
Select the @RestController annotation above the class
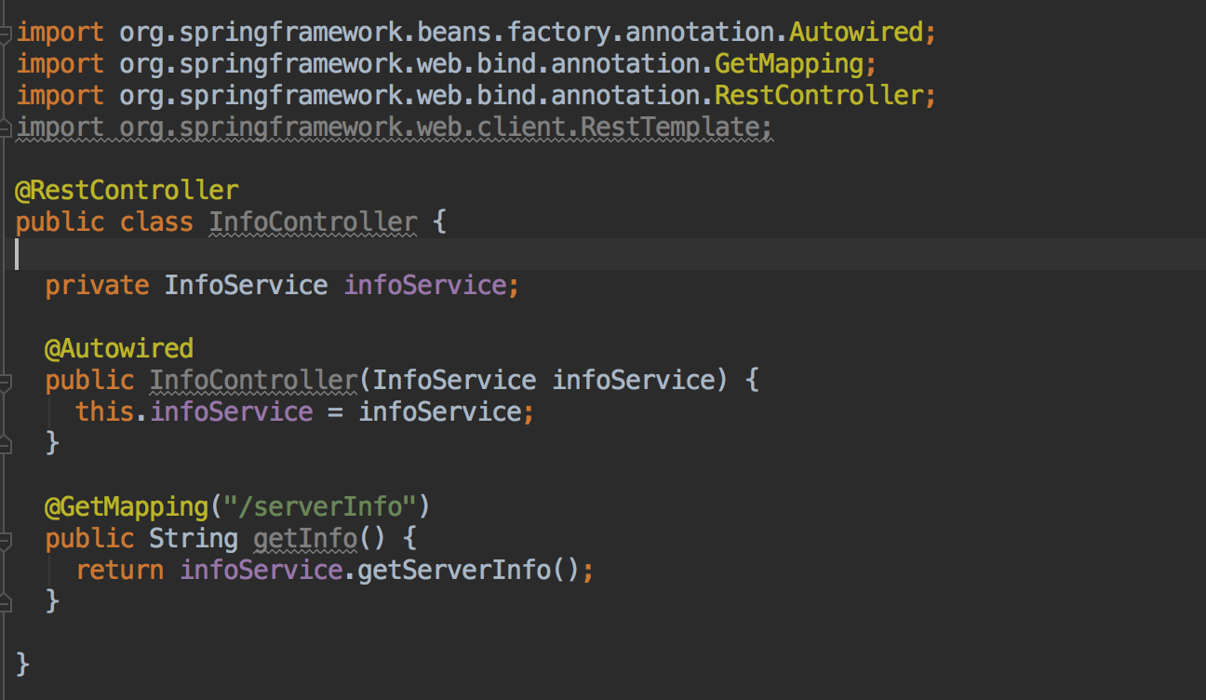click(127, 191)
